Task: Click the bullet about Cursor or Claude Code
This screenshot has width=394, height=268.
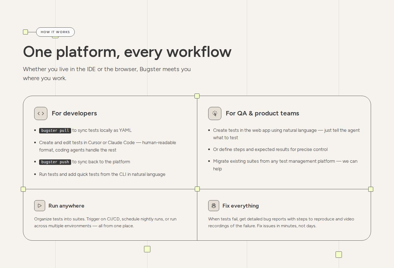Action: pos(108,146)
